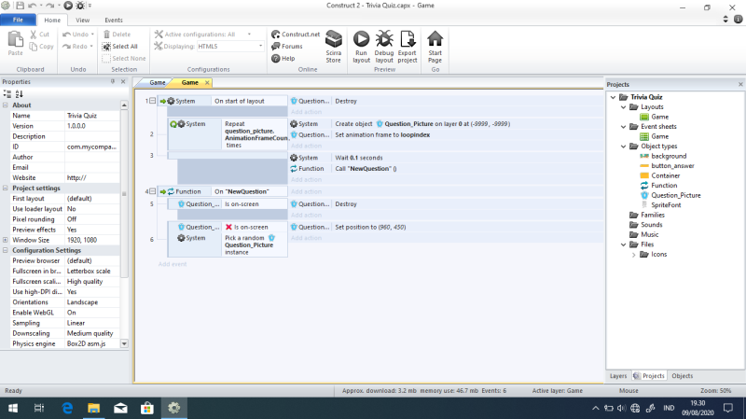Click the Wait 0.1 seconds action
Image resolution: width=746 pixels, height=419 pixels.
[x=359, y=158]
